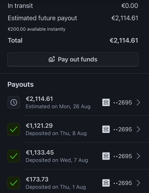Tap the bank icon on the 1 Aug payout

pyautogui.click(x=106, y=183)
